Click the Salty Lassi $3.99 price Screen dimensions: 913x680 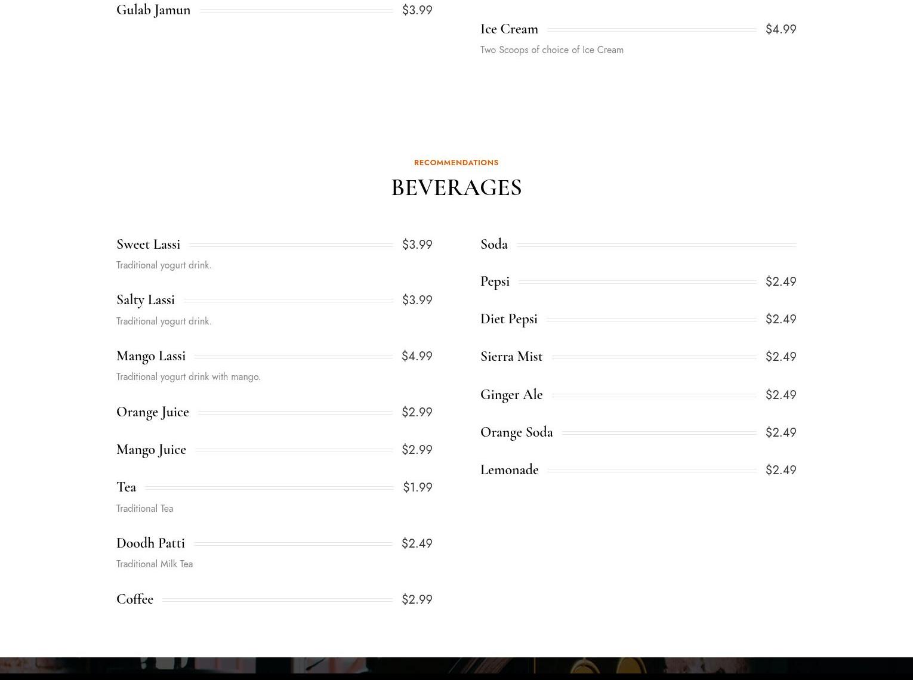417,300
